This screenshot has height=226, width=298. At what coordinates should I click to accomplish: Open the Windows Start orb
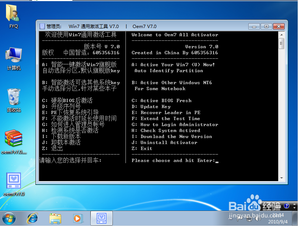pos(9,218)
